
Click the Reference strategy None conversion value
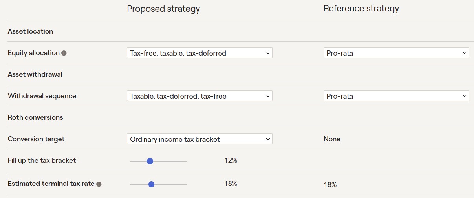click(332, 139)
